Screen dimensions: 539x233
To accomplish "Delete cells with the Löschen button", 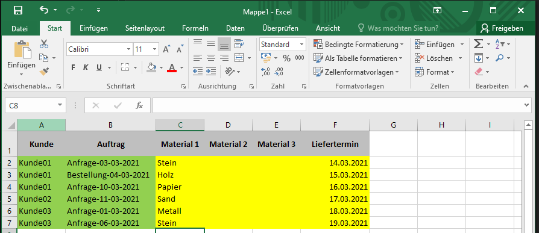I will (434, 58).
